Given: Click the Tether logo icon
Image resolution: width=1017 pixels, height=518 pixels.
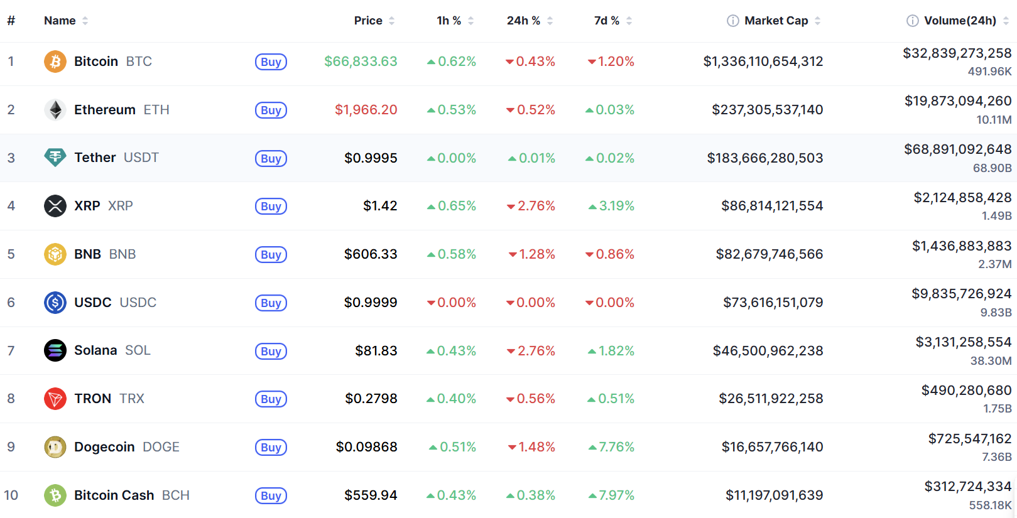Looking at the screenshot, I should pos(55,158).
